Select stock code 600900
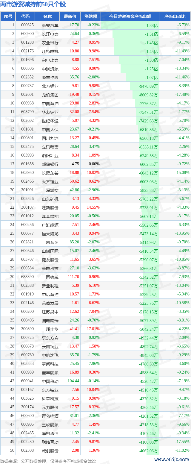Viewport: 191px width, 464px height. (27, 34)
